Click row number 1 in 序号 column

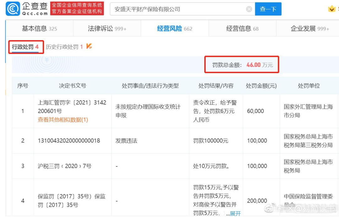(23, 111)
